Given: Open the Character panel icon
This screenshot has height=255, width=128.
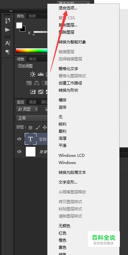Looking at the screenshot, I should coord(7,43).
